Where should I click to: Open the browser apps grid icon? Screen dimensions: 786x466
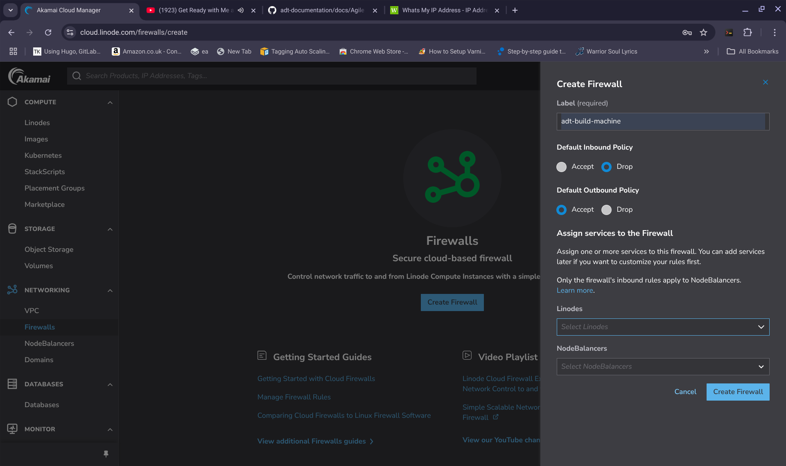pyautogui.click(x=13, y=52)
